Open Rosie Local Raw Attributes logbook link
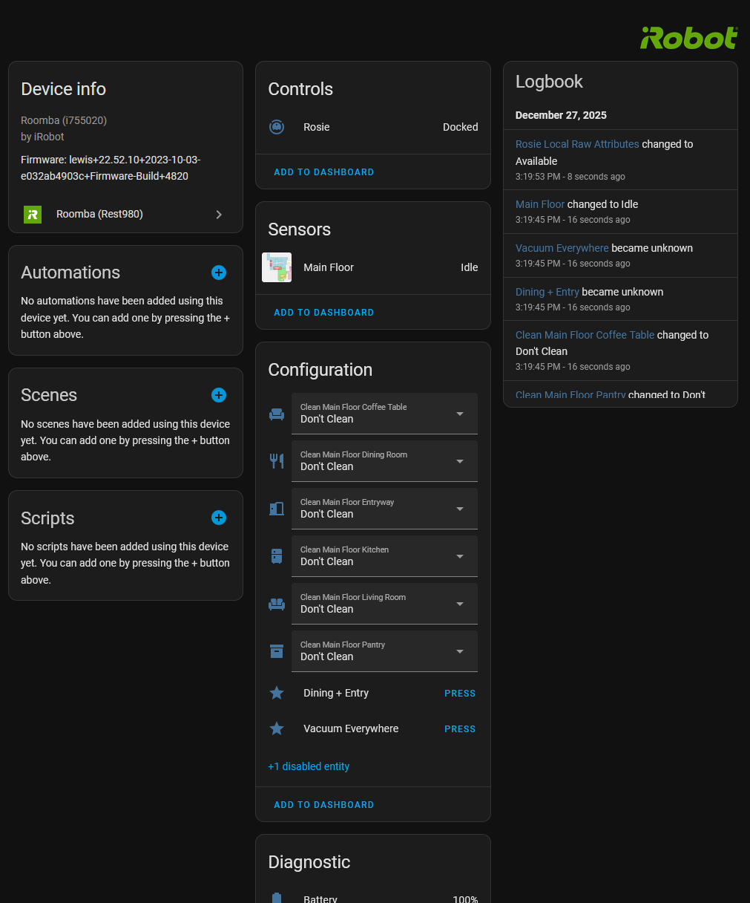 click(x=577, y=144)
